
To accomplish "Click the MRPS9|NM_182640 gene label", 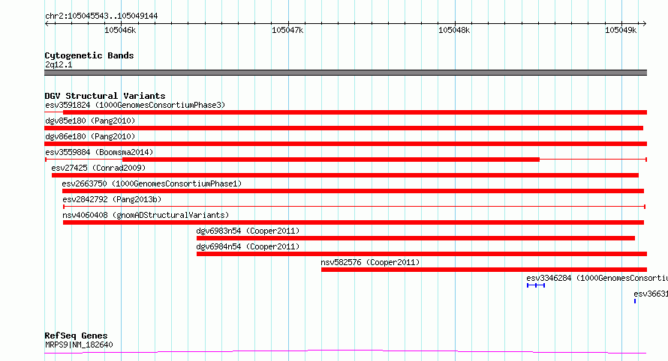I will tap(79, 345).
